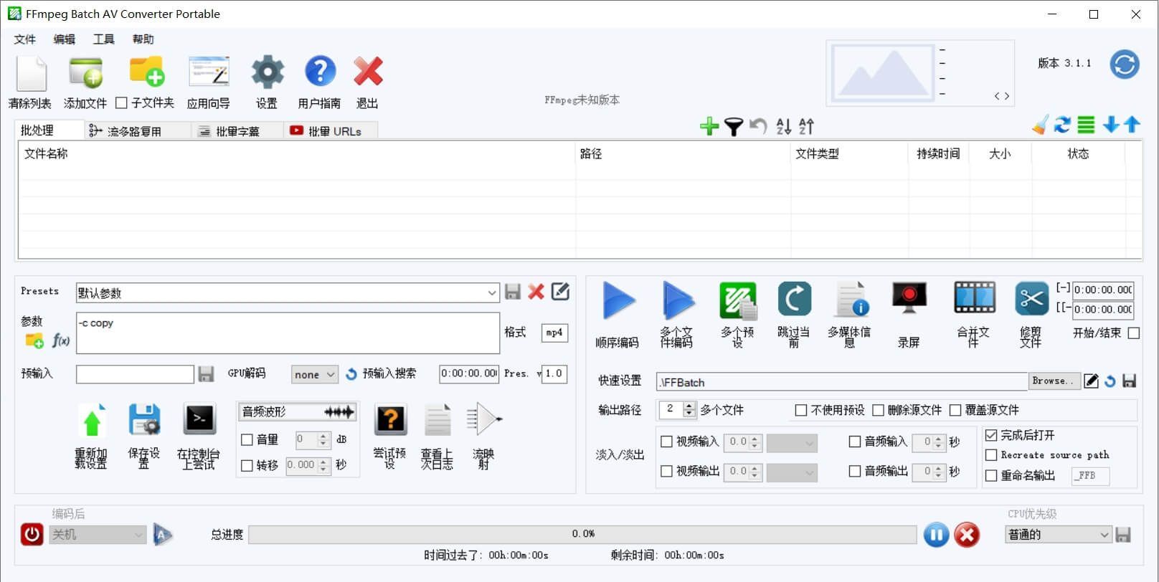Click the 在控制台上尝试 console icon
Image resolution: width=1159 pixels, height=582 pixels.
coord(199,419)
